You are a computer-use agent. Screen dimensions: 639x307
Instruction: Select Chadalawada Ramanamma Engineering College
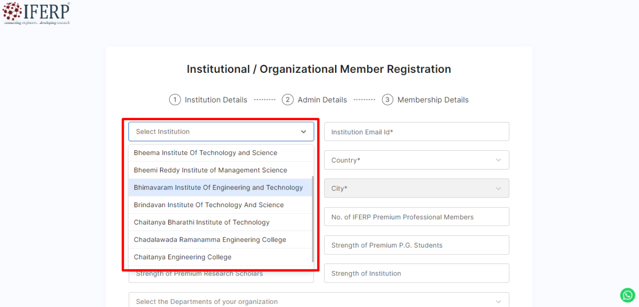point(210,239)
